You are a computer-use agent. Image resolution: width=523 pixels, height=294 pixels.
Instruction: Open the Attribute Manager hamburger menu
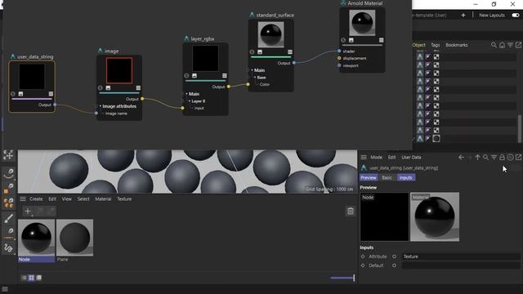click(364, 158)
